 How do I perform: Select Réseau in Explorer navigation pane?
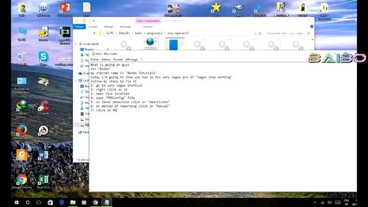83,132
